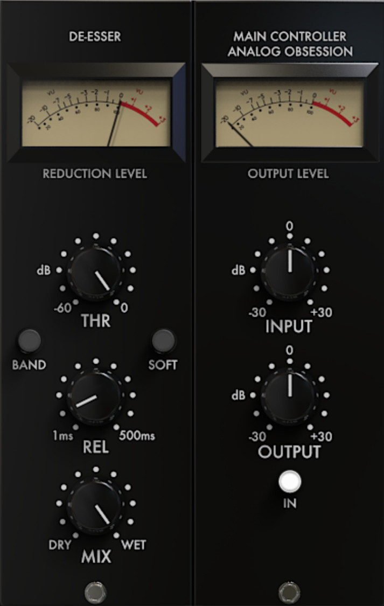Image resolution: width=384 pixels, height=606 pixels.
Task: Click the +30 label beside OUTPUT knob
Action: coord(322,437)
